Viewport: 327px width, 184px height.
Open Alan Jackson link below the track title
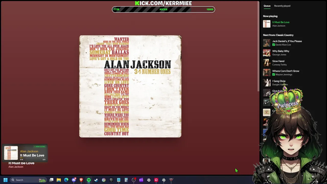pyautogui.click(x=16, y=167)
